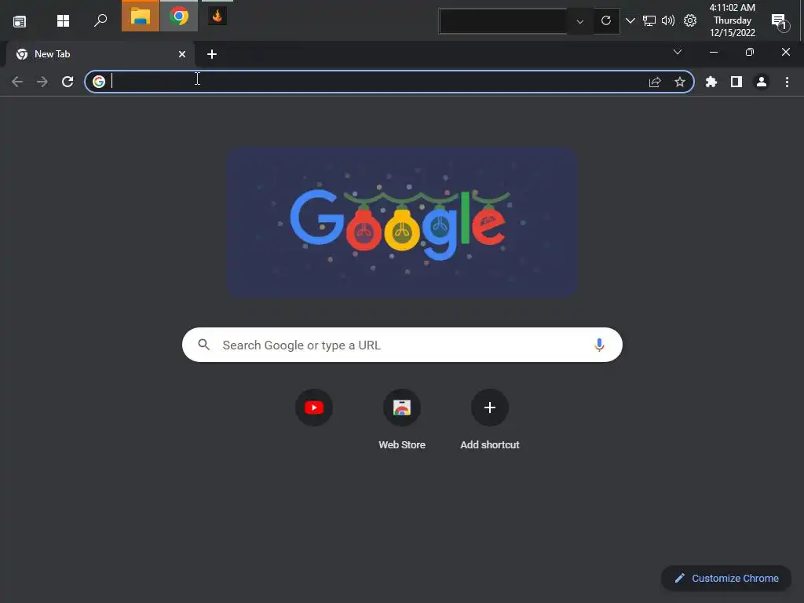The image size is (804, 603).
Task: Switch to Chrome in the taskbar
Action: (x=179, y=16)
